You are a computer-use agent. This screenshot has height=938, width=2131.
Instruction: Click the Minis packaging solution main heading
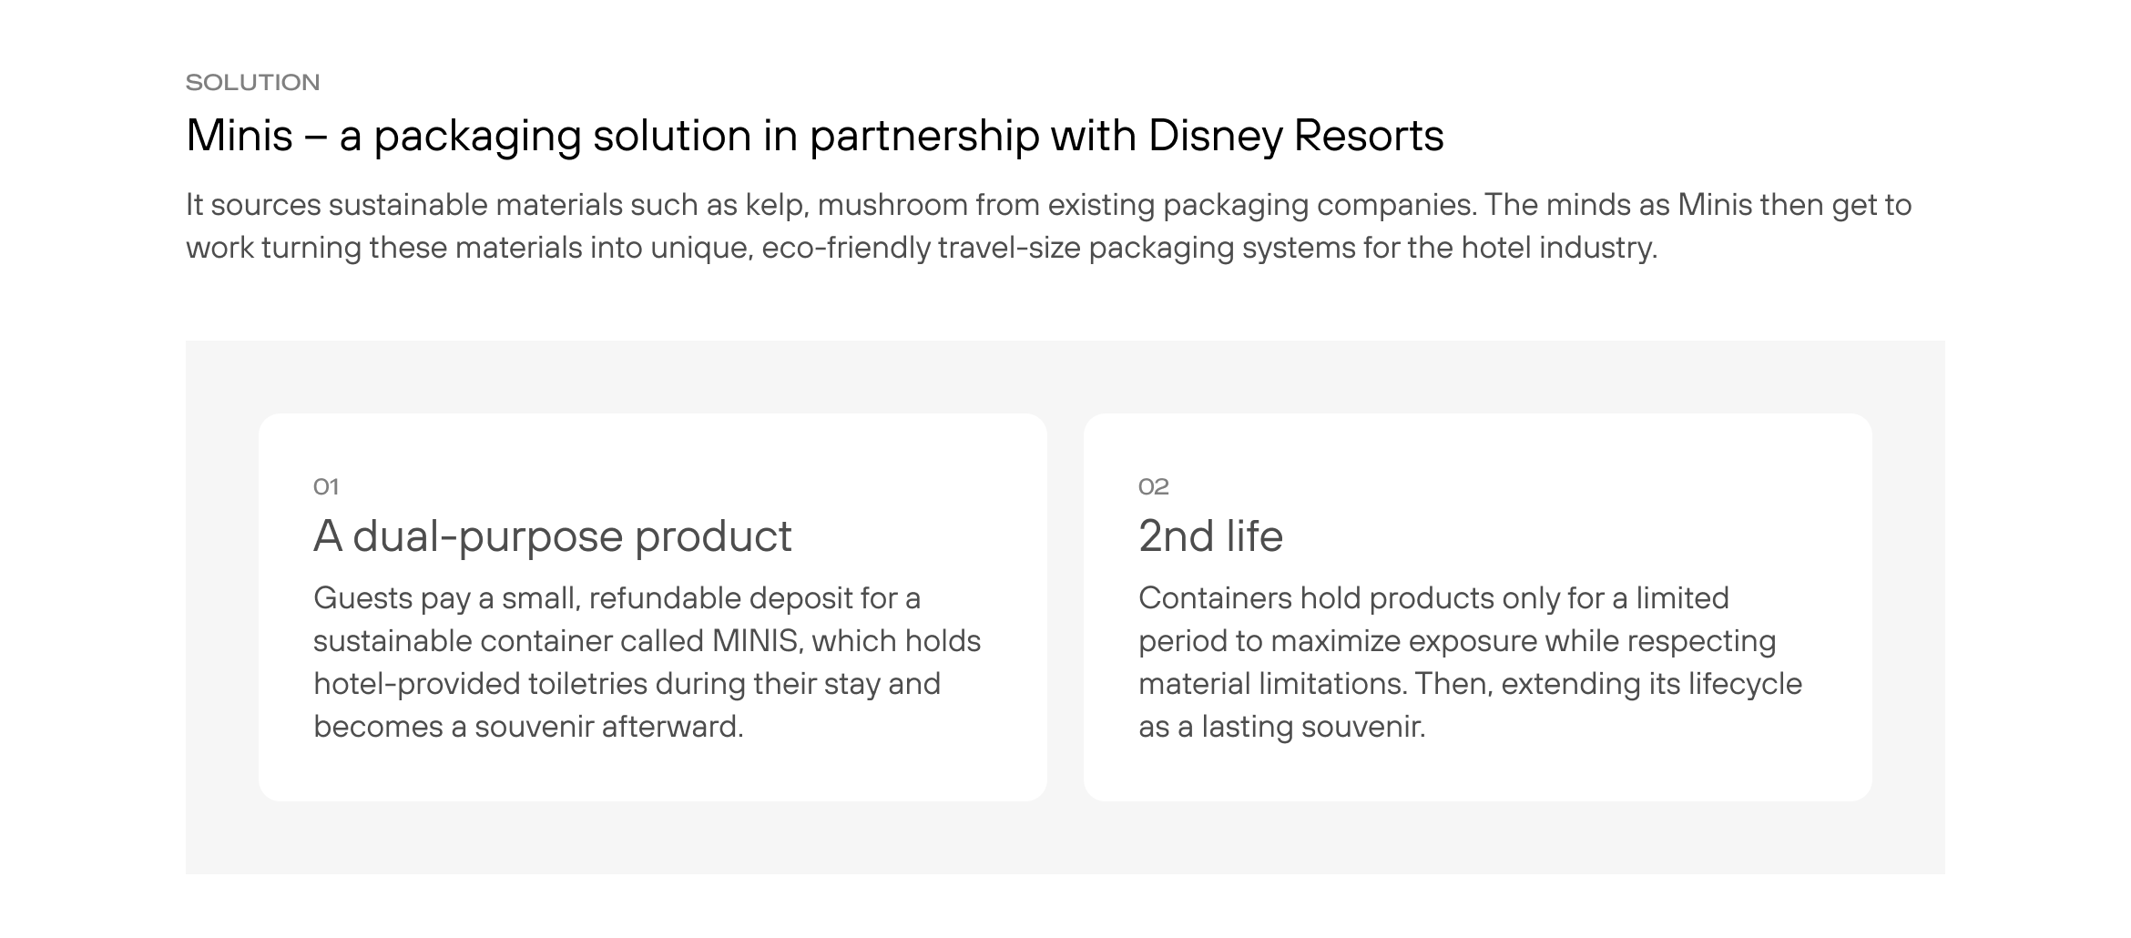point(814,136)
